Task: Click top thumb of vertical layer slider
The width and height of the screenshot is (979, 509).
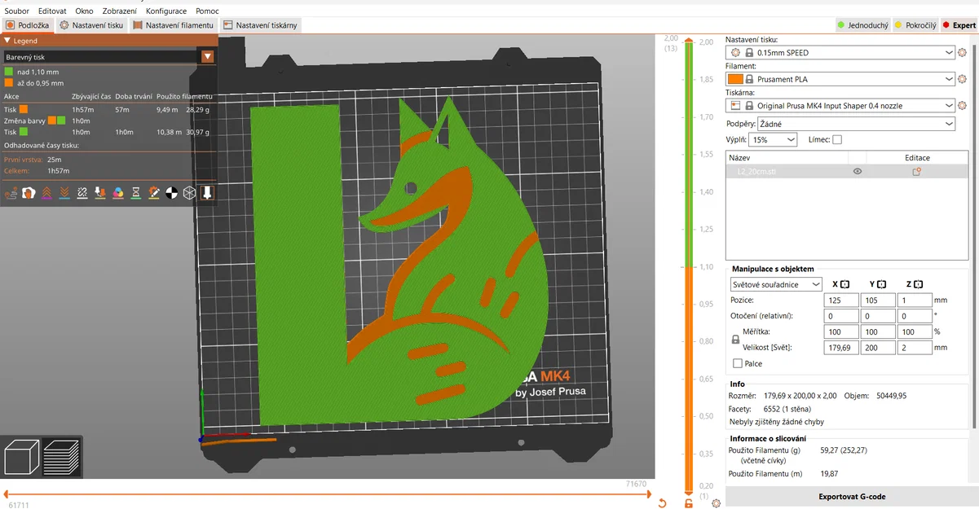Action: [689, 39]
